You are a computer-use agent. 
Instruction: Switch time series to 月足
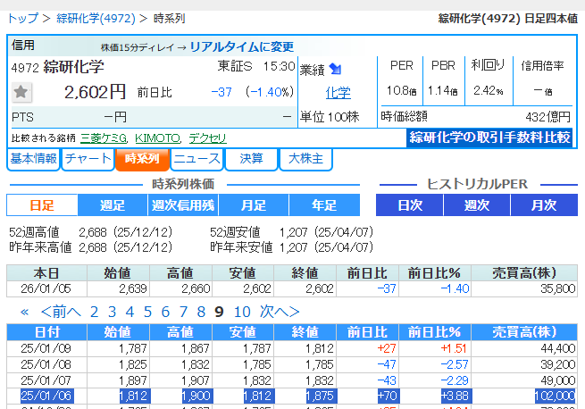254,205
